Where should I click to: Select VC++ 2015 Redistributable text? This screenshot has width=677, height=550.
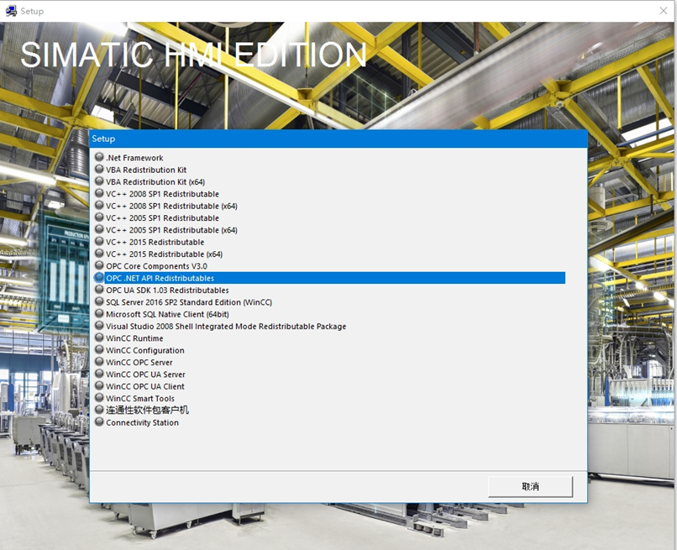(155, 242)
